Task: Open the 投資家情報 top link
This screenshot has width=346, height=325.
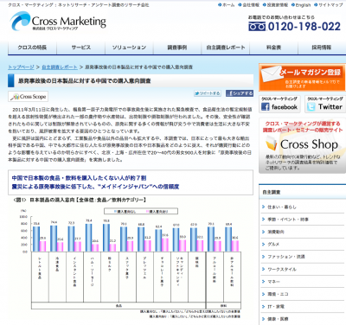Action: pyautogui.click(x=275, y=5)
